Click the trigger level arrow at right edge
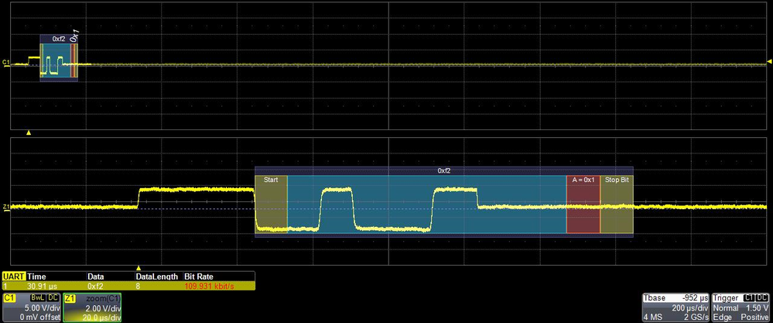 point(769,61)
